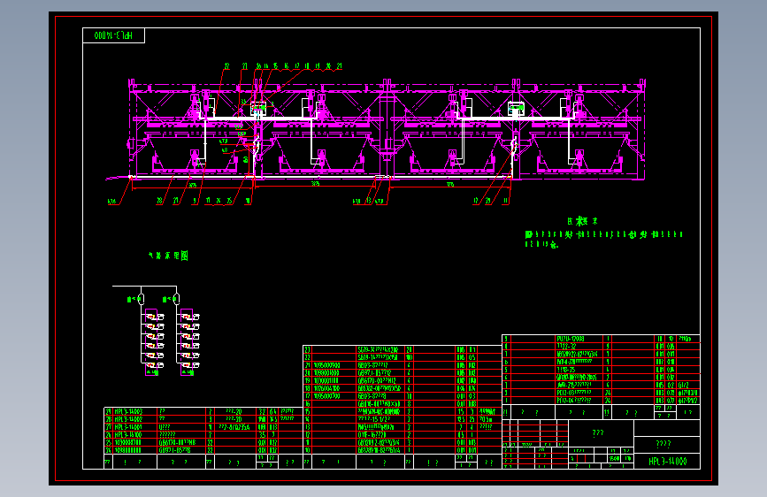The height and width of the screenshot is (497, 767).
Task: Select the left valve bank in pneumatic schematic
Action: [x=153, y=341]
